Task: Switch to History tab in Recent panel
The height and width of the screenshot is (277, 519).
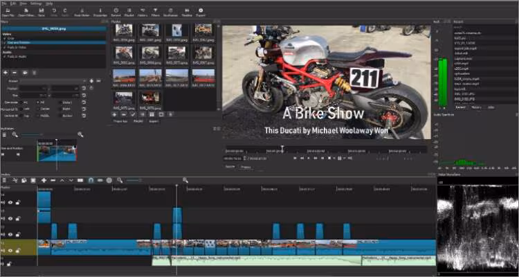Action: 476,107
